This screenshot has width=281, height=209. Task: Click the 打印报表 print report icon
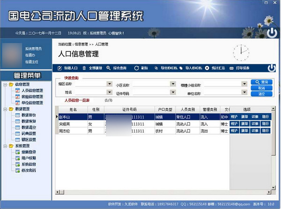coord(232,68)
